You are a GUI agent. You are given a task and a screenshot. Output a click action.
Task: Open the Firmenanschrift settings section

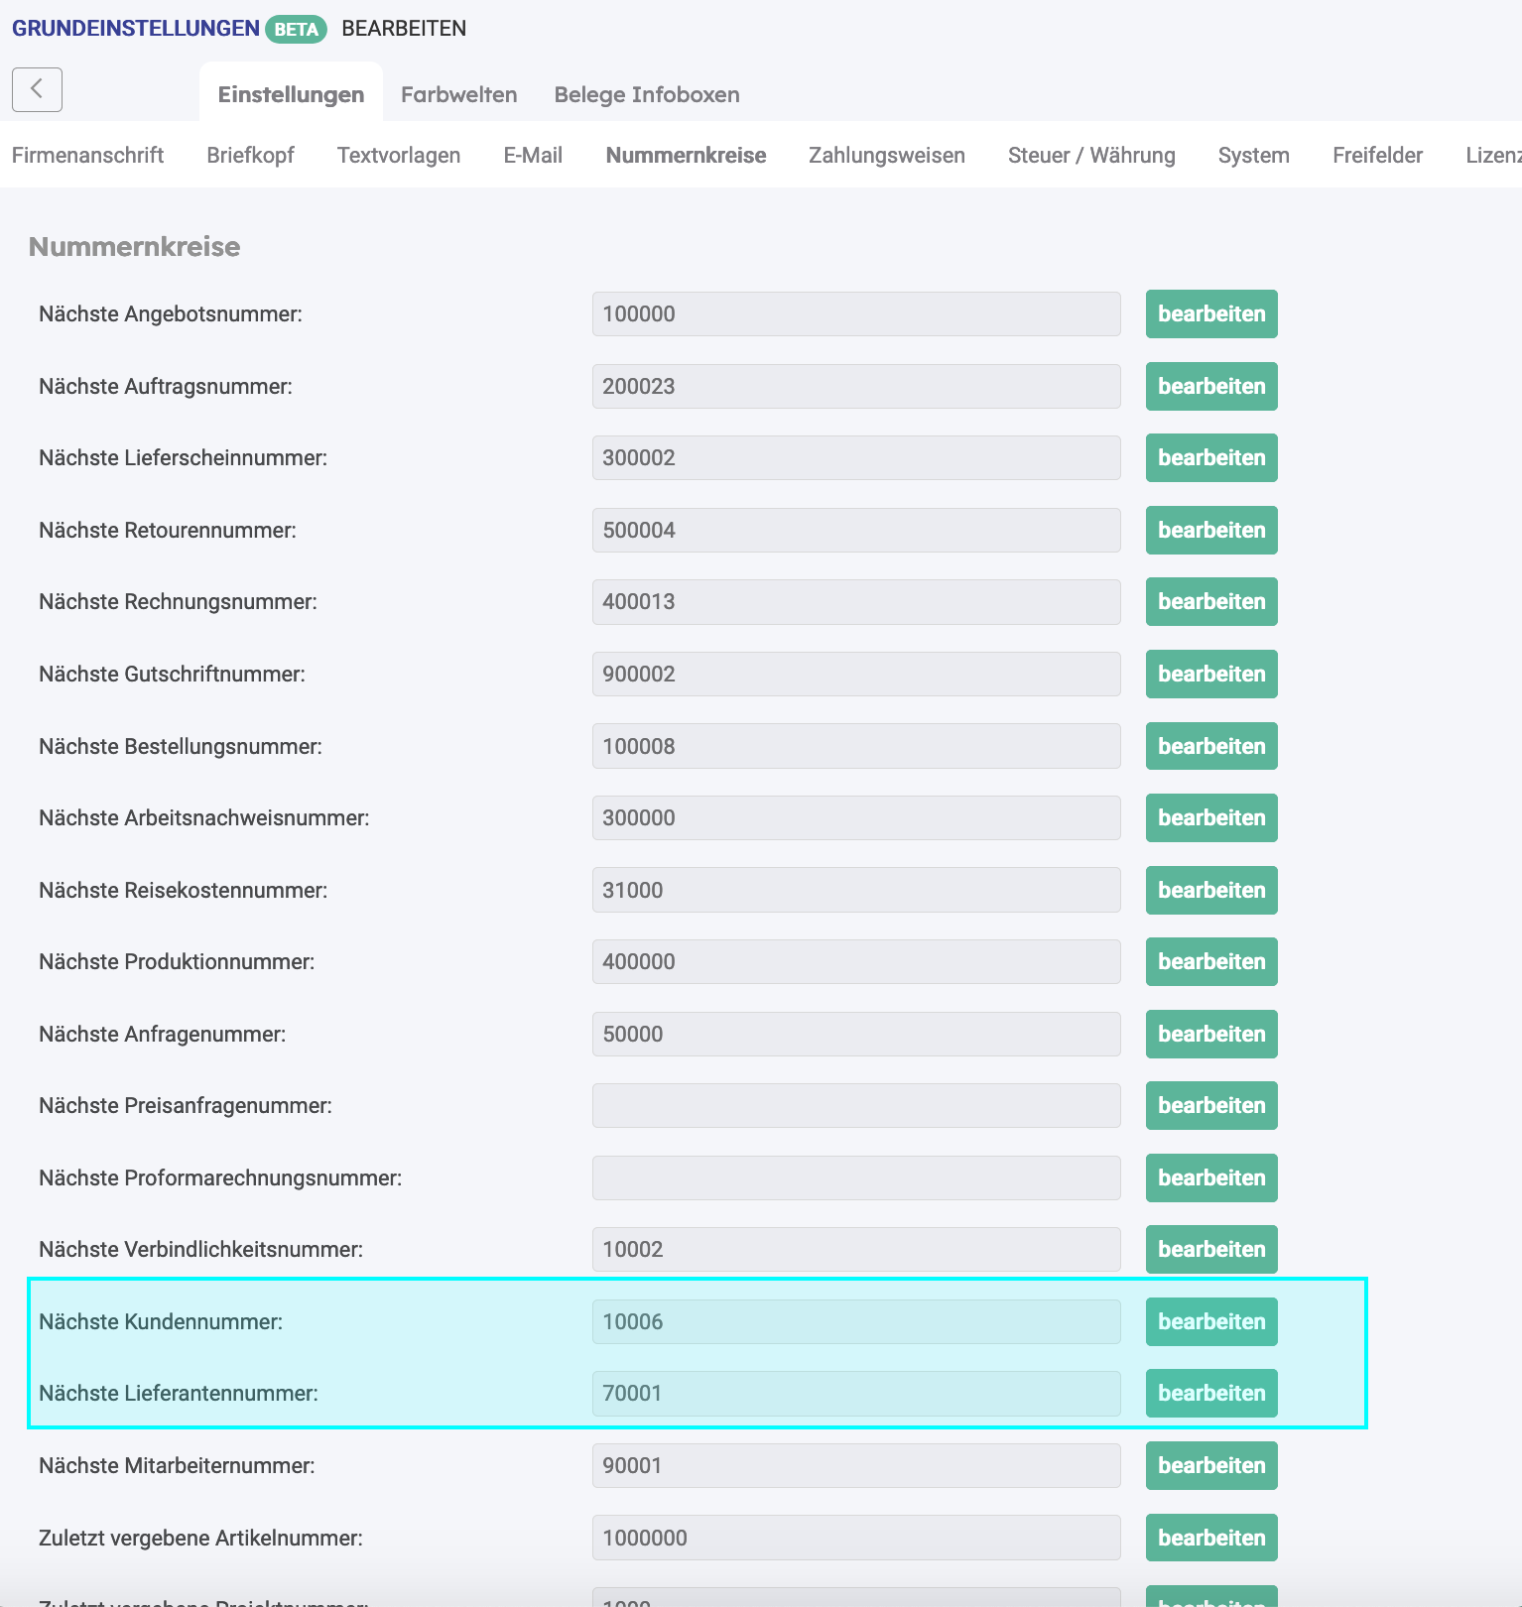[x=87, y=155]
